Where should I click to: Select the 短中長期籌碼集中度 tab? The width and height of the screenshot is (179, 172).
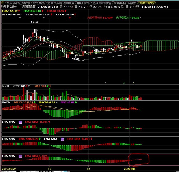[61, 3]
